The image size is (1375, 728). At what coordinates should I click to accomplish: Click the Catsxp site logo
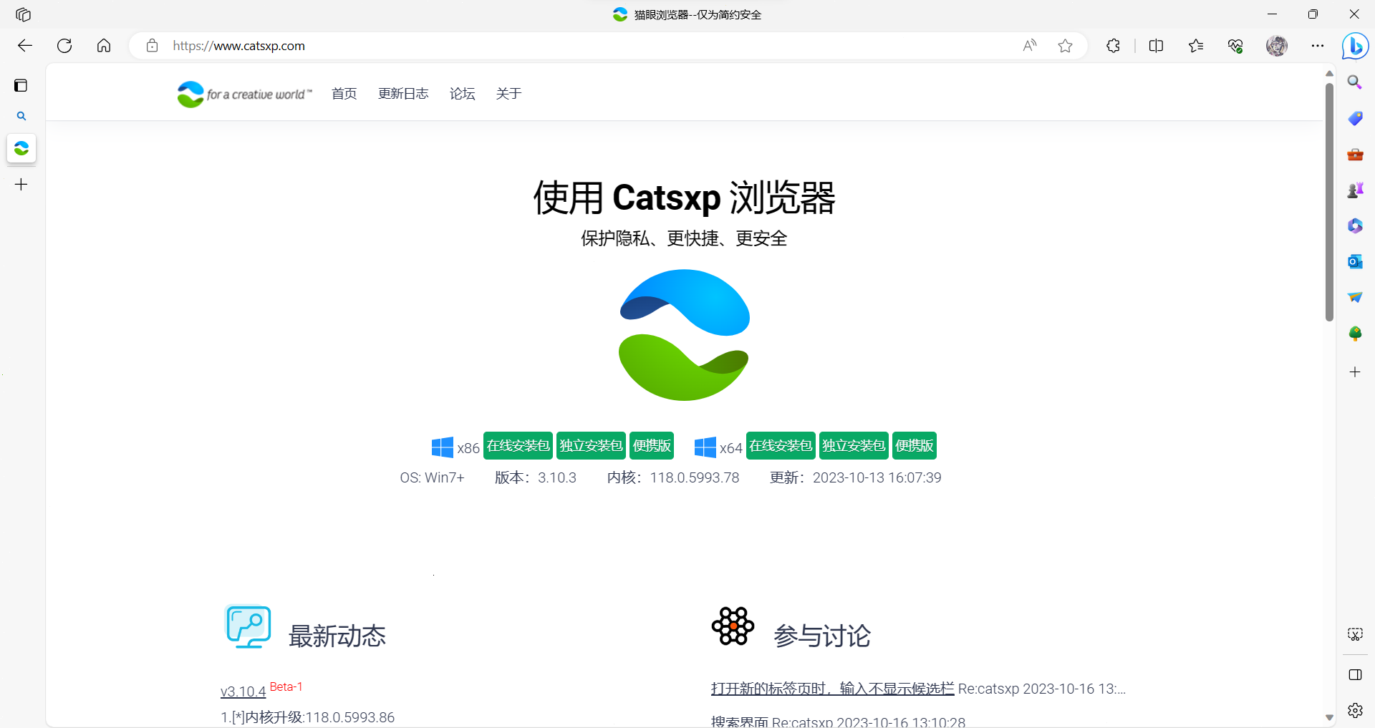244,94
